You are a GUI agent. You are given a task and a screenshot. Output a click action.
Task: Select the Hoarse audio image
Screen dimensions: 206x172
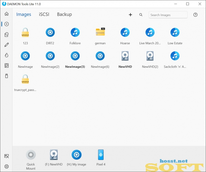(x=125, y=32)
